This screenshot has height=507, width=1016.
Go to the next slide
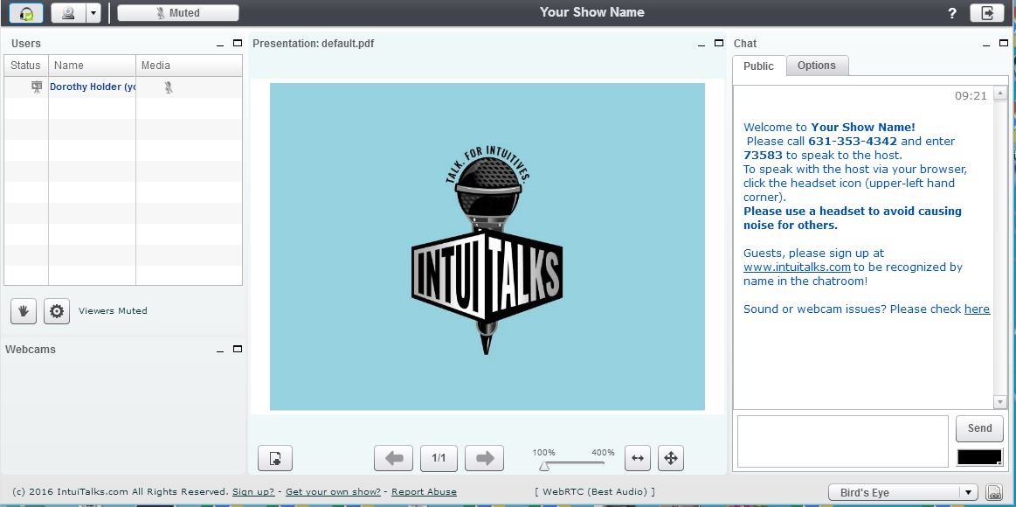tap(485, 458)
